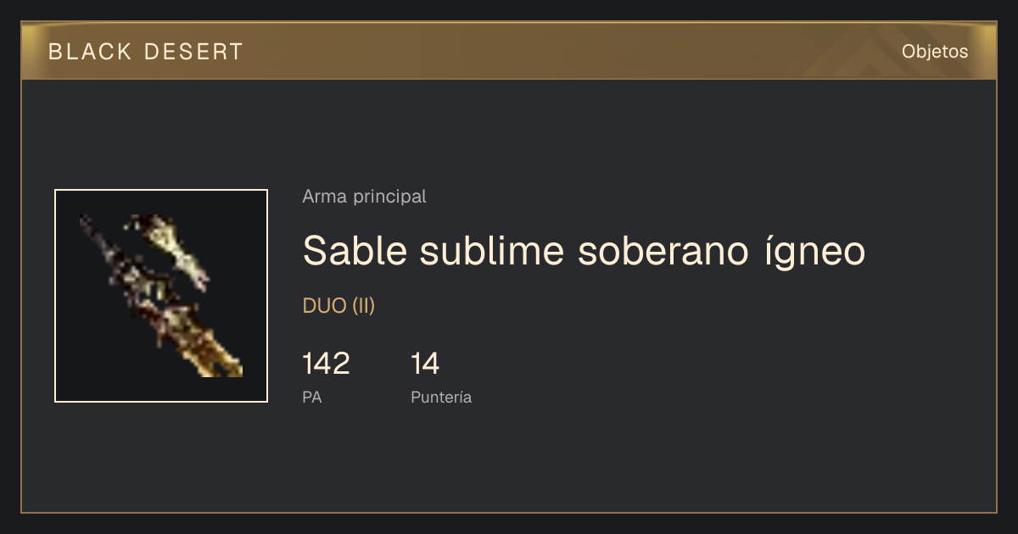1018x534 pixels.
Task: Click the PA stat label
Action: [x=311, y=397]
